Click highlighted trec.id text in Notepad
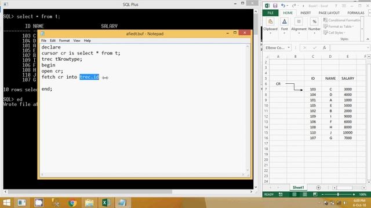Image resolution: width=371 pixels, height=208 pixels. click(x=89, y=77)
